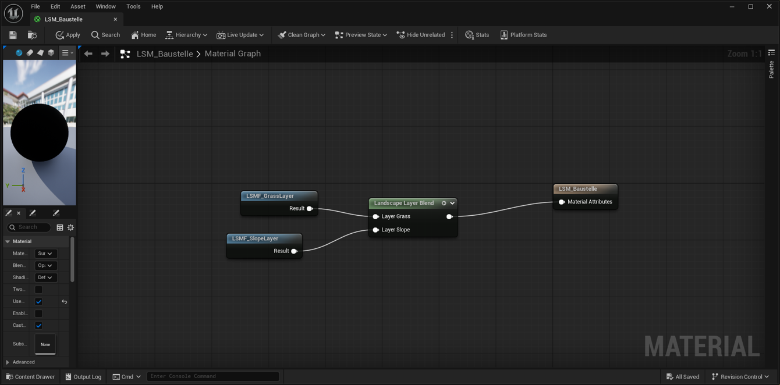Click the Enter Console Command field
This screenshot has height=385, width=780.
pyautogui.click(x=212, y=376)
